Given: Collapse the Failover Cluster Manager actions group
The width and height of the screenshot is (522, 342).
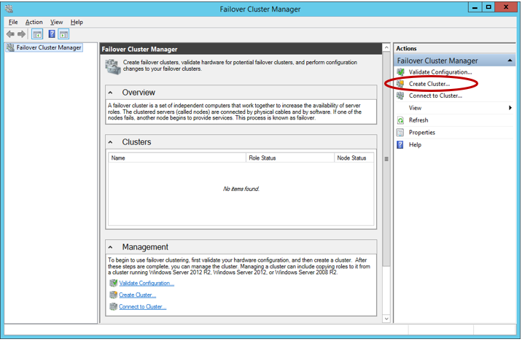Looking at the screenshot, I should coord(510,61).
